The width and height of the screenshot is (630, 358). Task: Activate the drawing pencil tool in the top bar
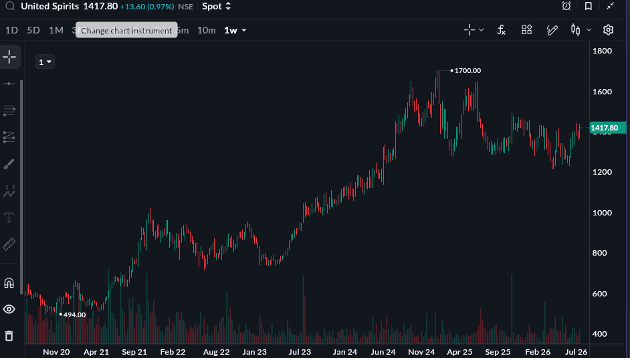[x=552, y=29]
